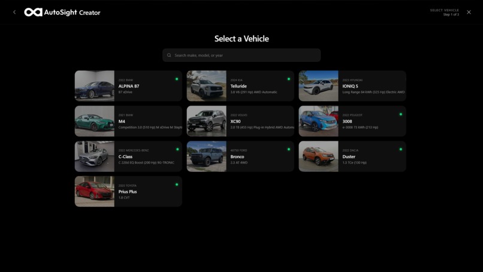The image size is (483, 272).
Task: Choose the Duster vehicle name
Action: pyautogui.click(x=349, y=156)
